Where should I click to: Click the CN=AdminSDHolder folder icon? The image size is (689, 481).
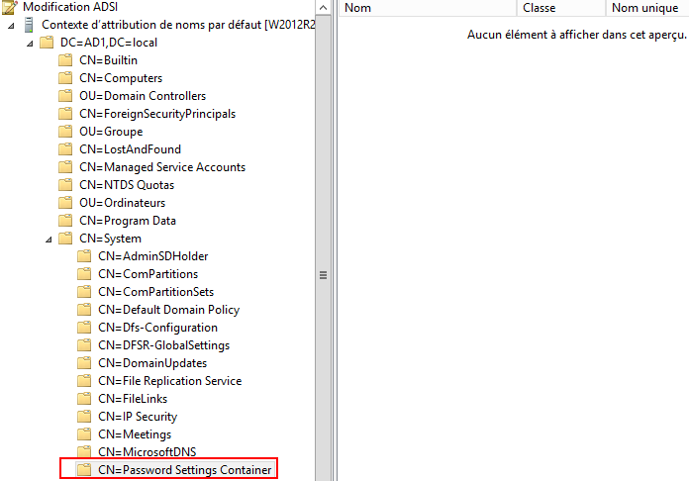(84, 256)
